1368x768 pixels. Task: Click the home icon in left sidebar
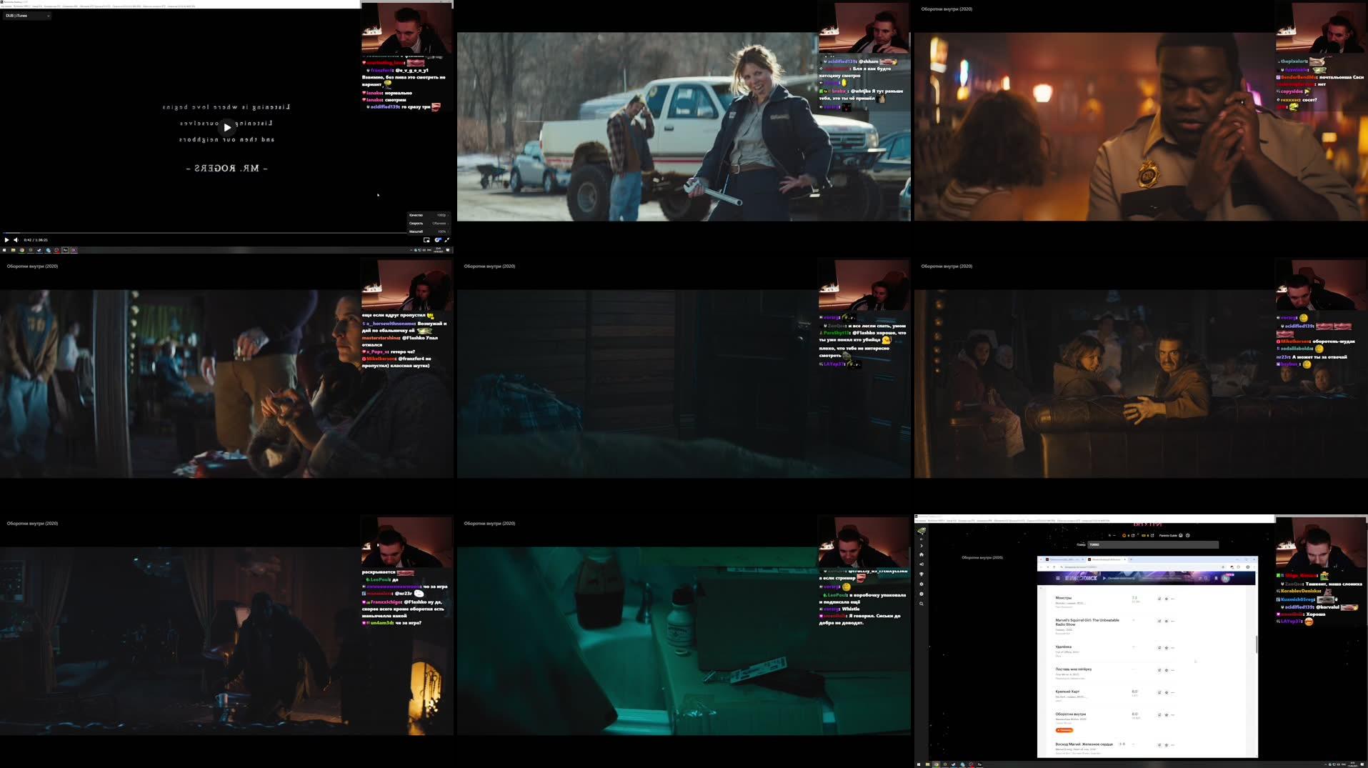tap(922, 554)
